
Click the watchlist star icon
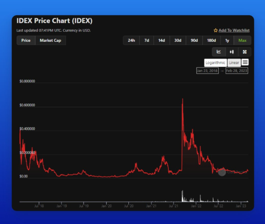(215, 31)
